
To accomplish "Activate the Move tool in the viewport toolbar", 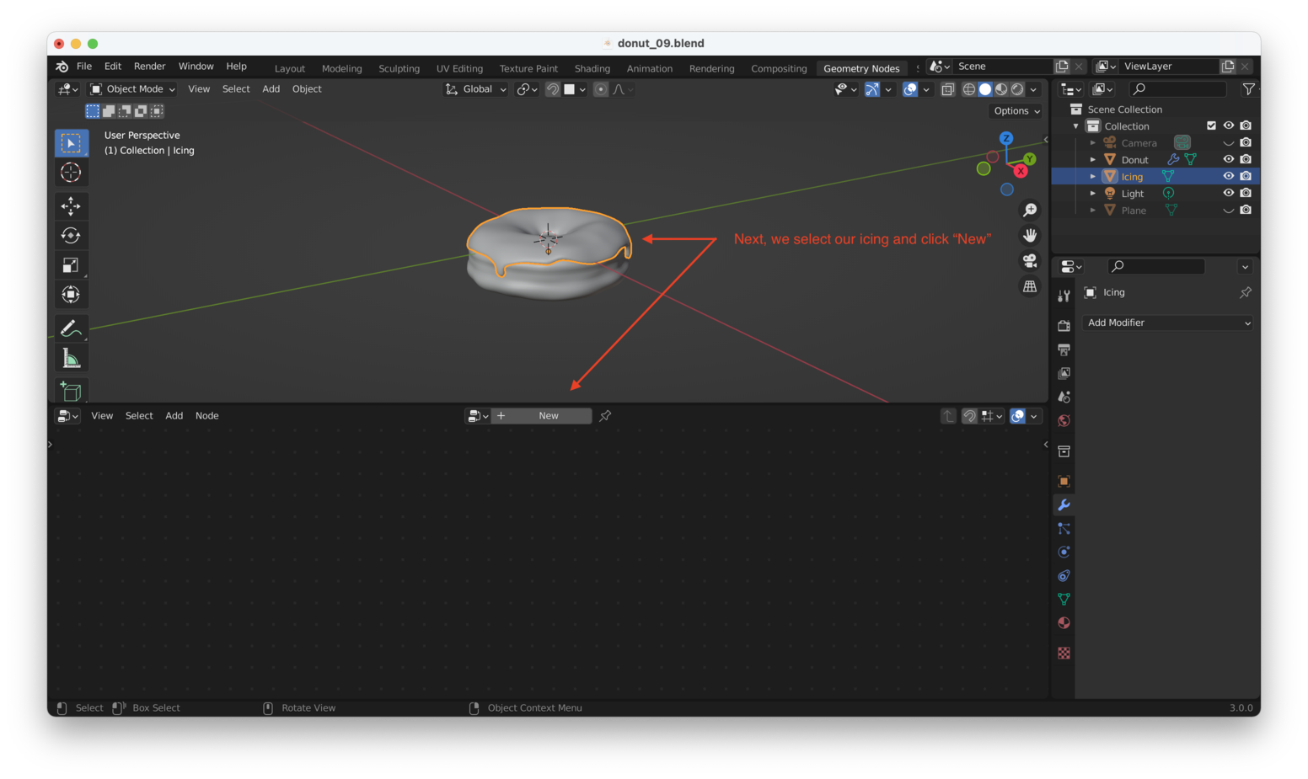I will tap(72, 205).
